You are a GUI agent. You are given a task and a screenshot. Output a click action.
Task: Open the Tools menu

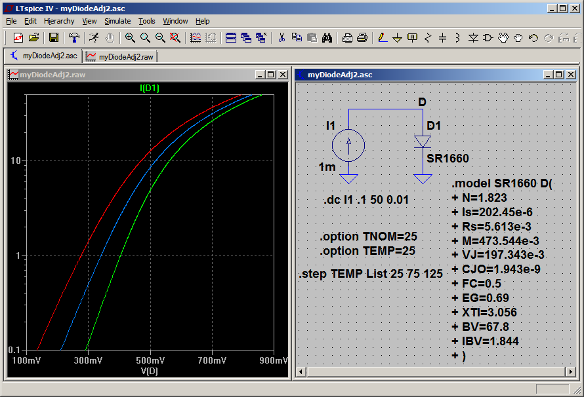(x=147, y=21)
